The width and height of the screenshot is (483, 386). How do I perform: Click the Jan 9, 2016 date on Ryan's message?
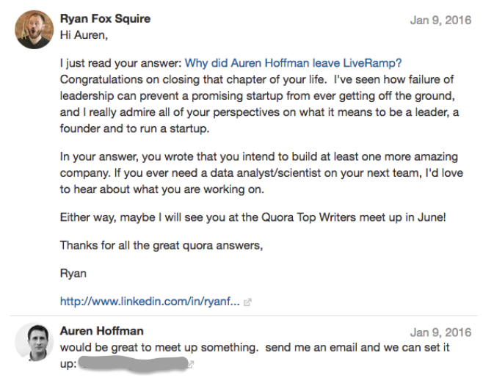(440, 20)
